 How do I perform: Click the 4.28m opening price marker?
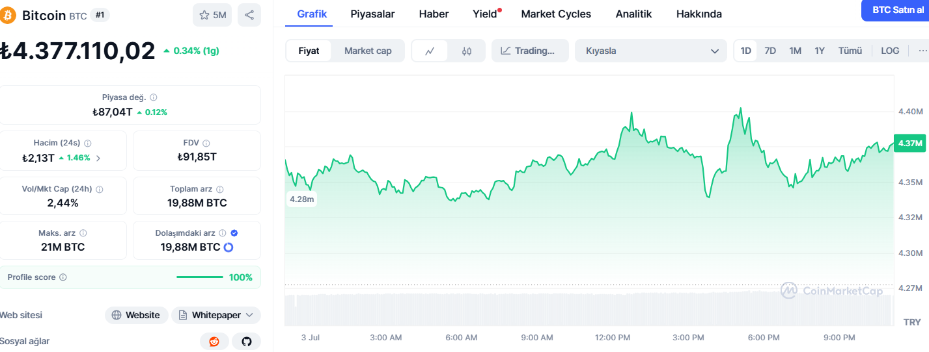pos(302,199)
